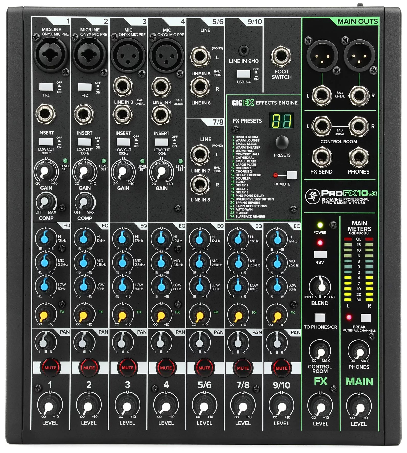The width and height of the screenshot is (407, 453).
Task: Click the left MAIN OUTS XLR connector
Action: (x=322, y=56)
